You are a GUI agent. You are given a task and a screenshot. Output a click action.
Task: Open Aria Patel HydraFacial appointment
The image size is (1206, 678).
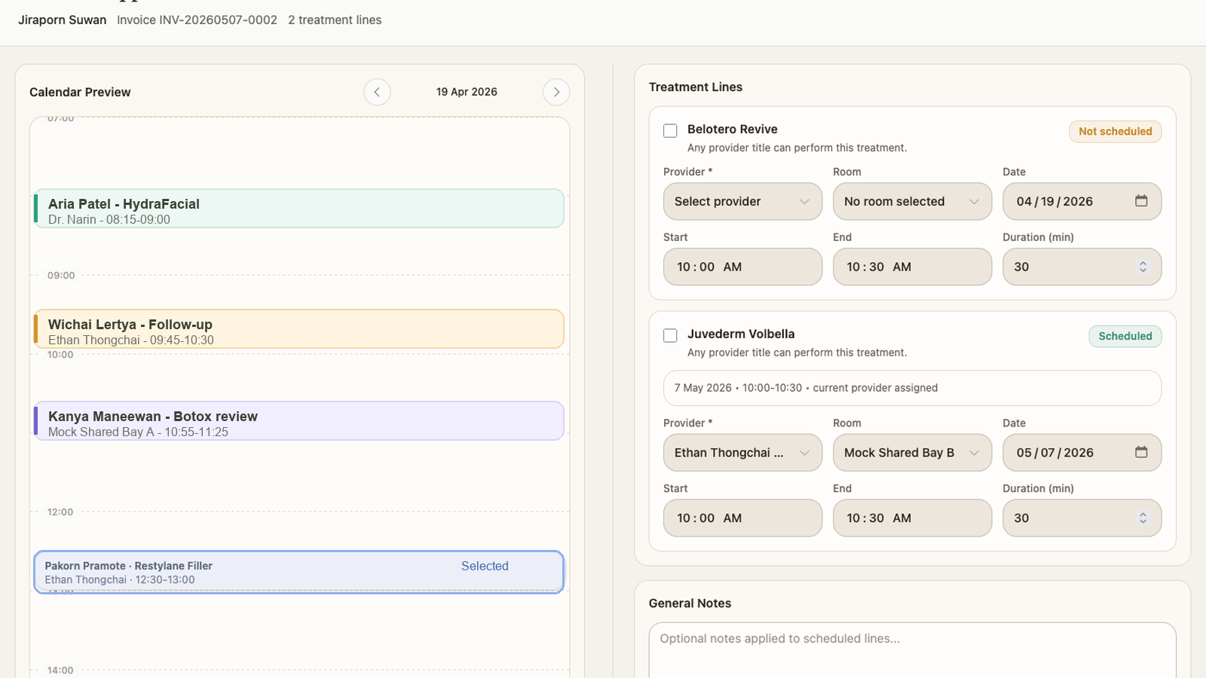[x=299, y=209]
